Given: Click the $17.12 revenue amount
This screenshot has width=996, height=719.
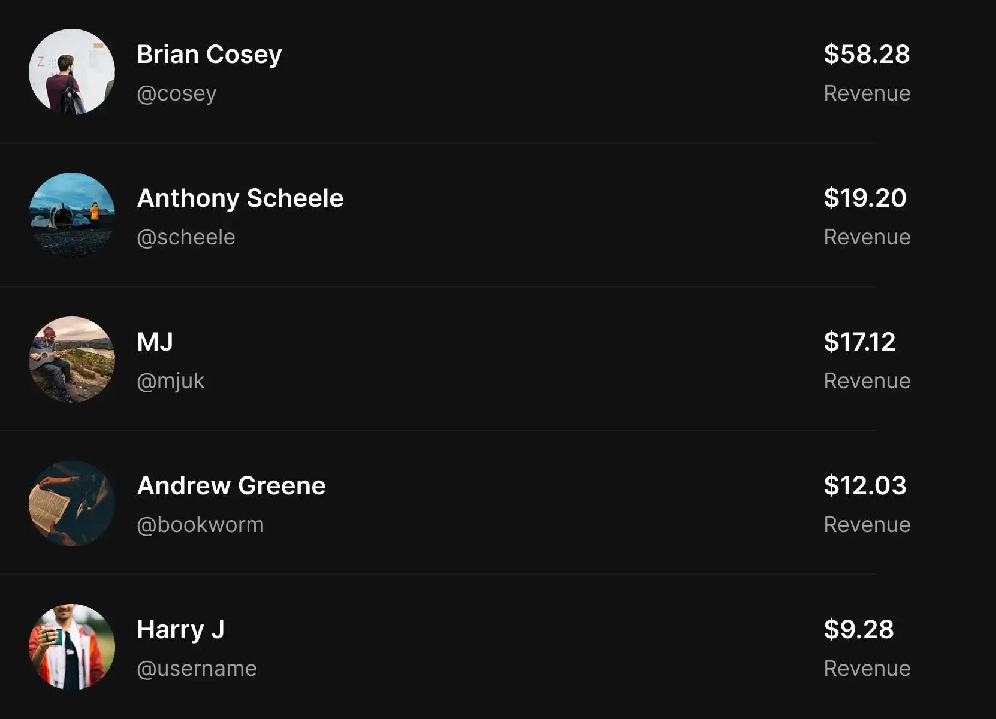Looking at the screenshot, I should click(859, 342).
